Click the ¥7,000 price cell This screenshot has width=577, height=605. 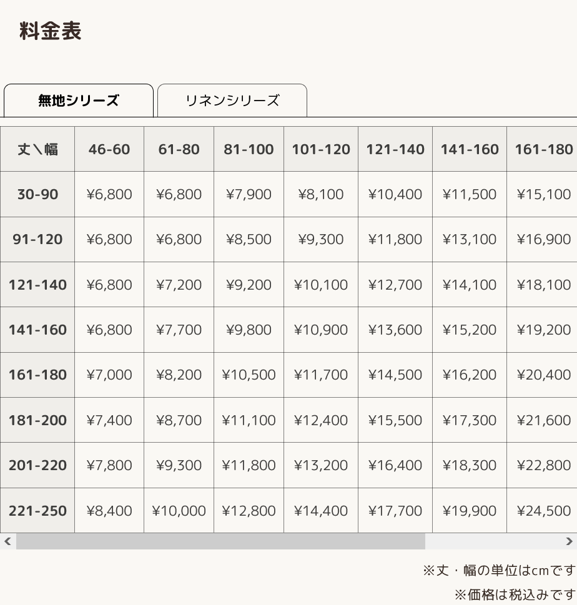tap(109, 375)
